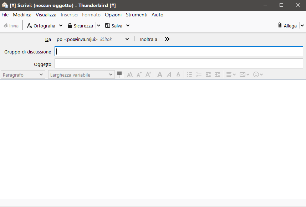
Task: Increase text indent
Action: (218, 75)
